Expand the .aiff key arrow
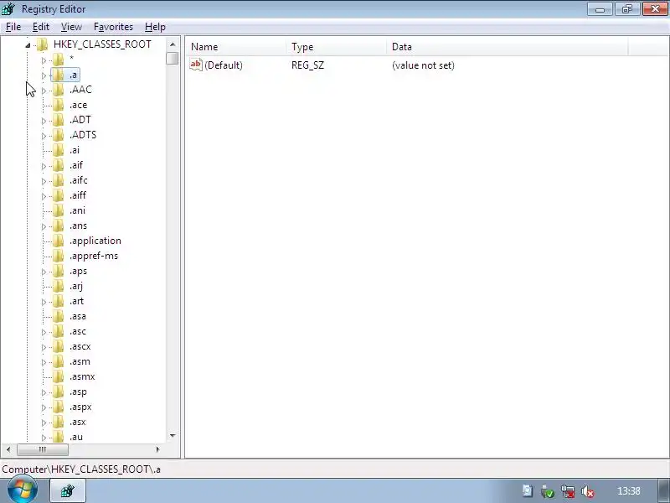 coord(44,196)
